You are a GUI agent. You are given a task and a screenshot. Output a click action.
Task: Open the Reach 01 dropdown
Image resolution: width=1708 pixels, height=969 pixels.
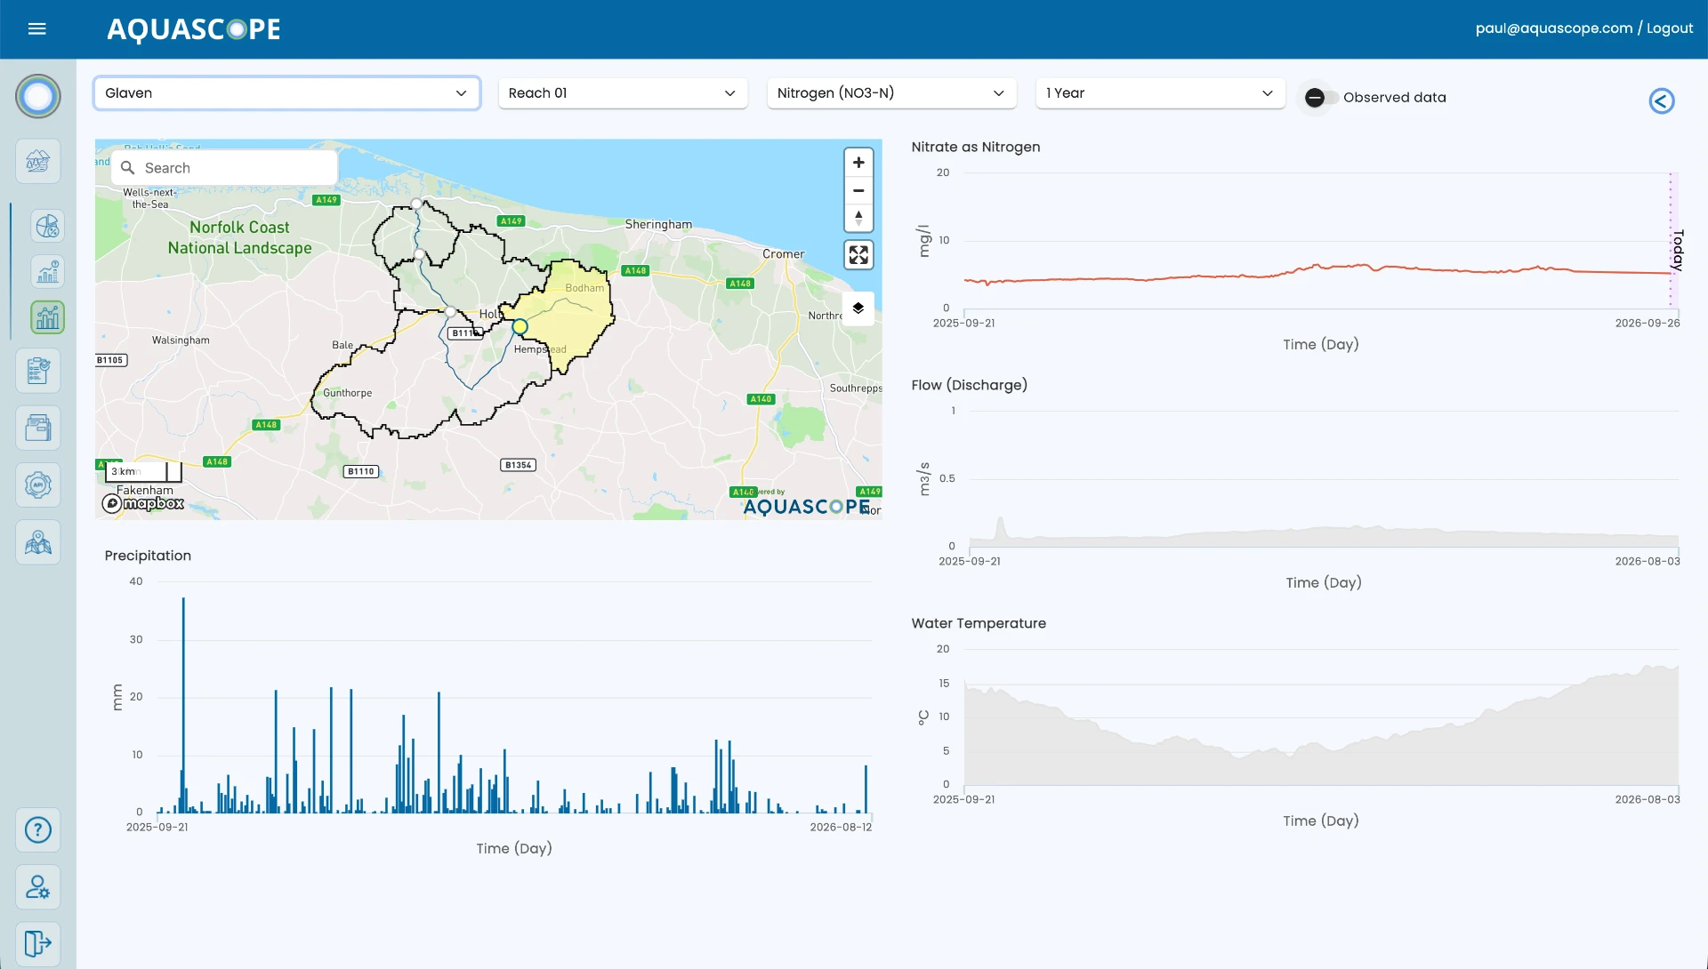pyautogui.click(x=623, y=93)
